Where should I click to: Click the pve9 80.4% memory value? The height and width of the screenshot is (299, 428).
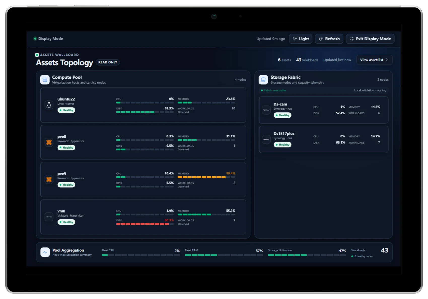(231, 173)
